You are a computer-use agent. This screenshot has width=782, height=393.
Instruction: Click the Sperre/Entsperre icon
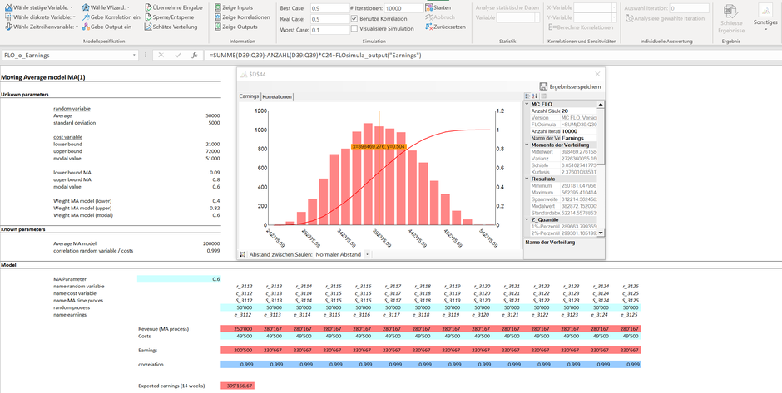tap(149, 17)
